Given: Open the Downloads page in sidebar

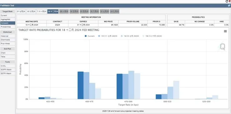Looking at the screenshot, I should point(7,40).
